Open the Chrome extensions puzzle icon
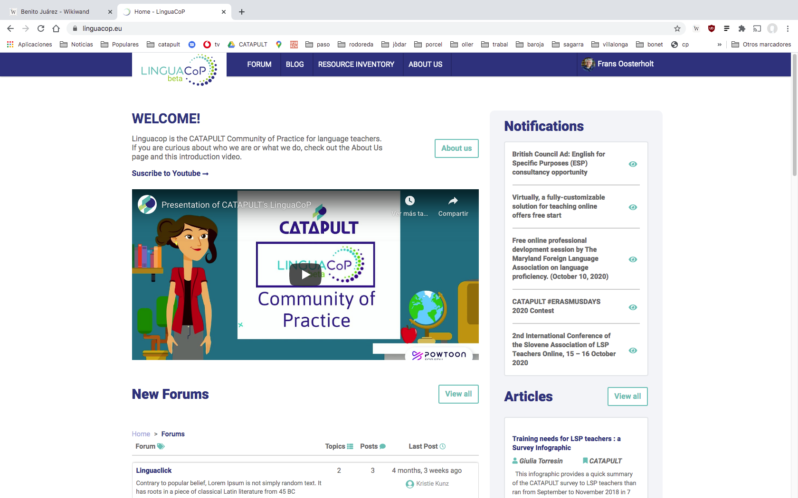 pos(742,28)
